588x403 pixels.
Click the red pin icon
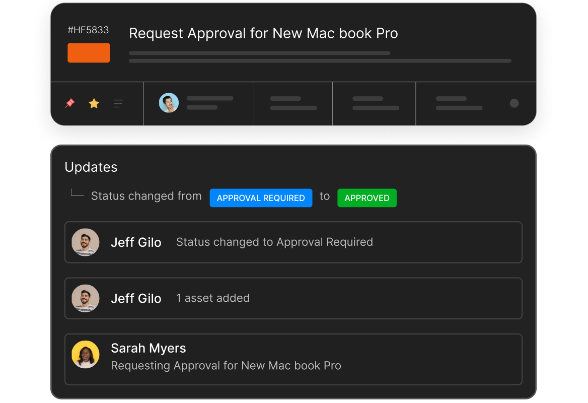click(x=70, y=103)
